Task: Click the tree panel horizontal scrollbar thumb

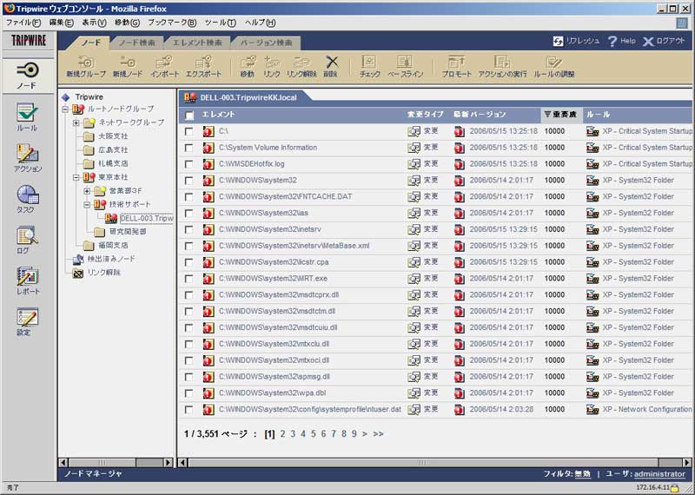Action: (x=102, y=462)
